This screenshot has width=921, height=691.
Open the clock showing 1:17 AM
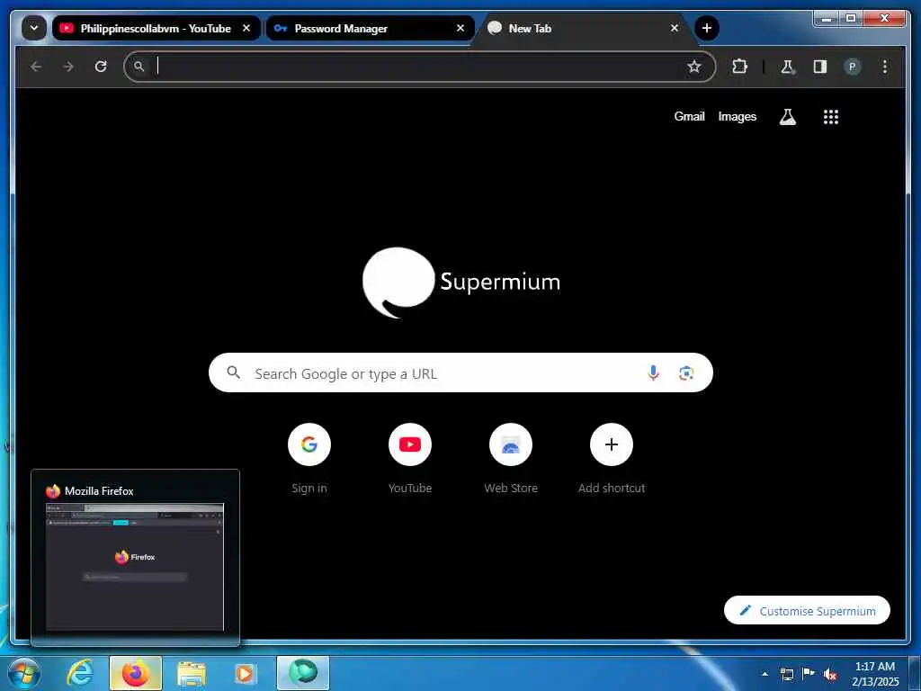[x=874, y=674]
